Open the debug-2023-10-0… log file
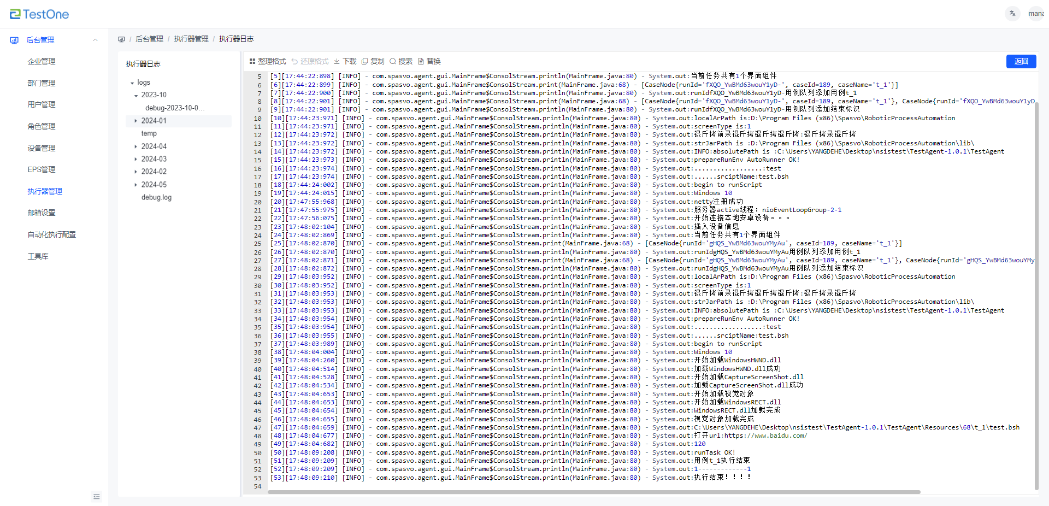 pos(175,108)
